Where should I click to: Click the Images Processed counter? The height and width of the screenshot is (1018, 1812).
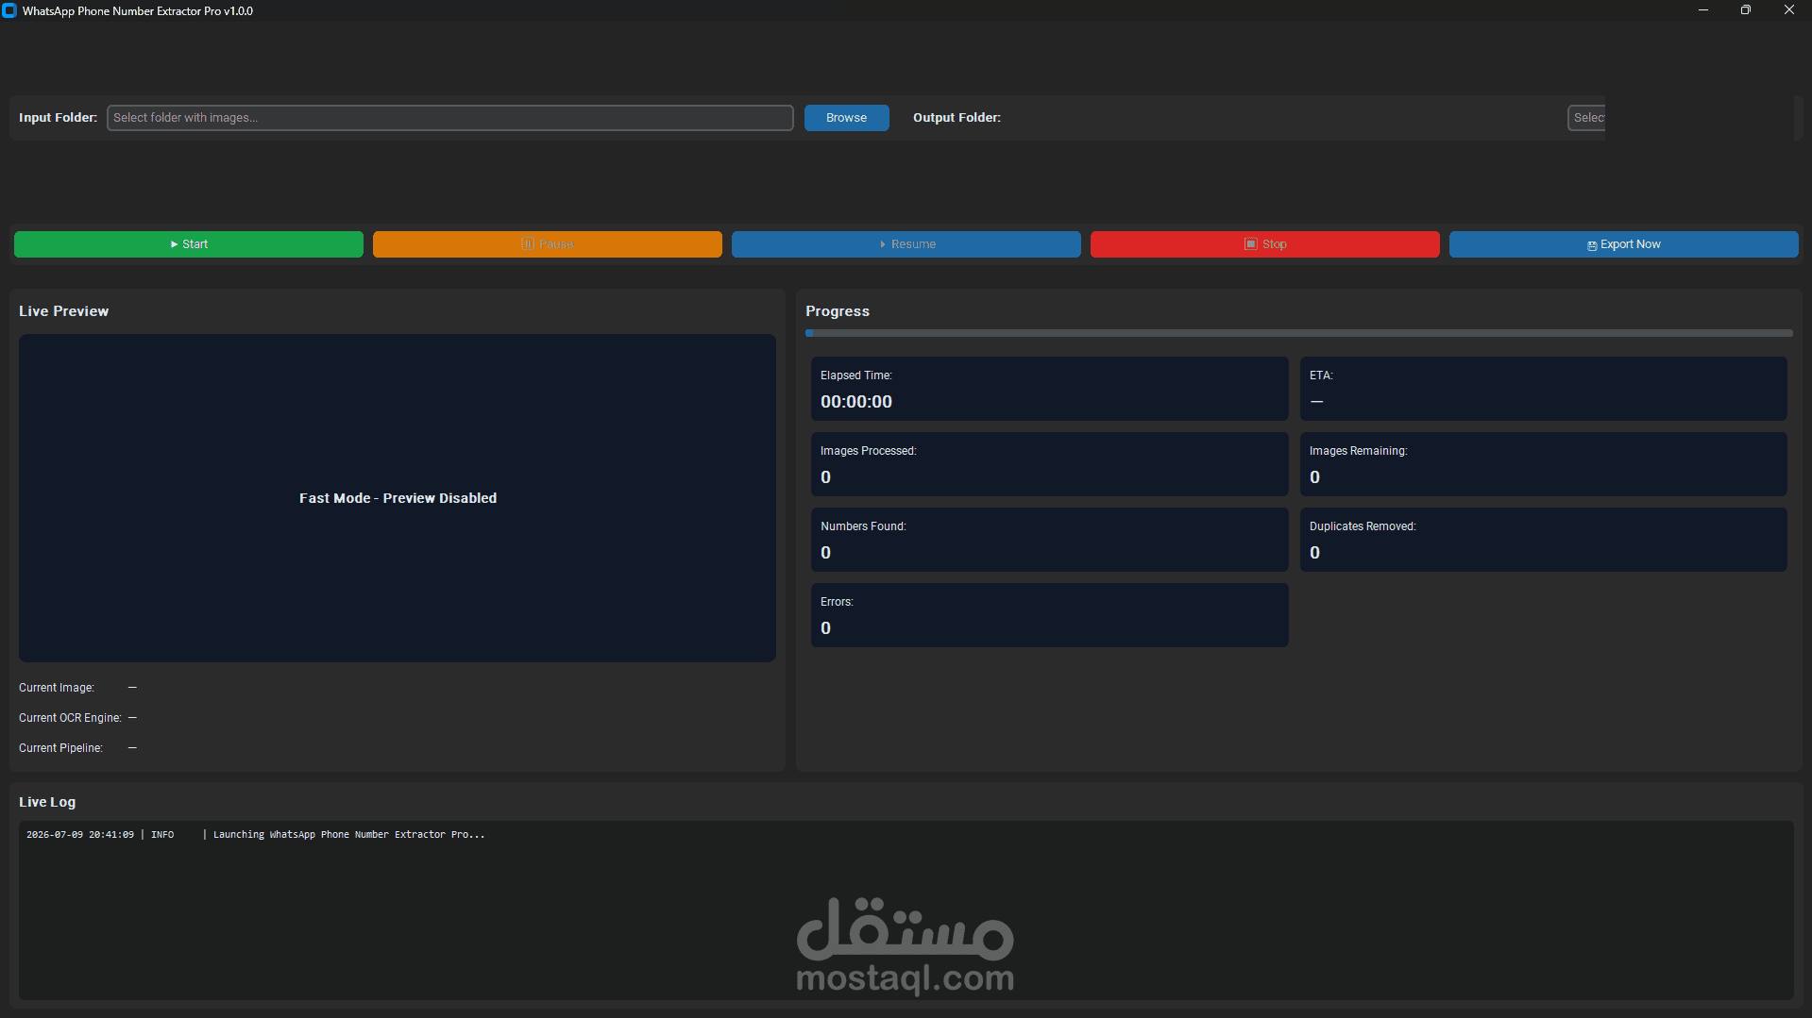click(x=1049, y=464)
